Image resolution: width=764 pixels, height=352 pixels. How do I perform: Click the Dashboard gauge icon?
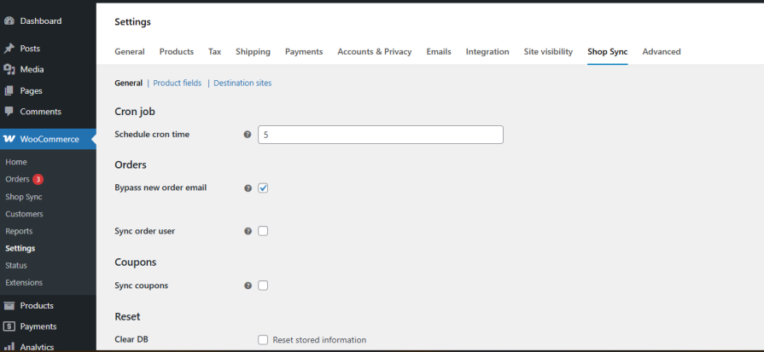point(9,20)
